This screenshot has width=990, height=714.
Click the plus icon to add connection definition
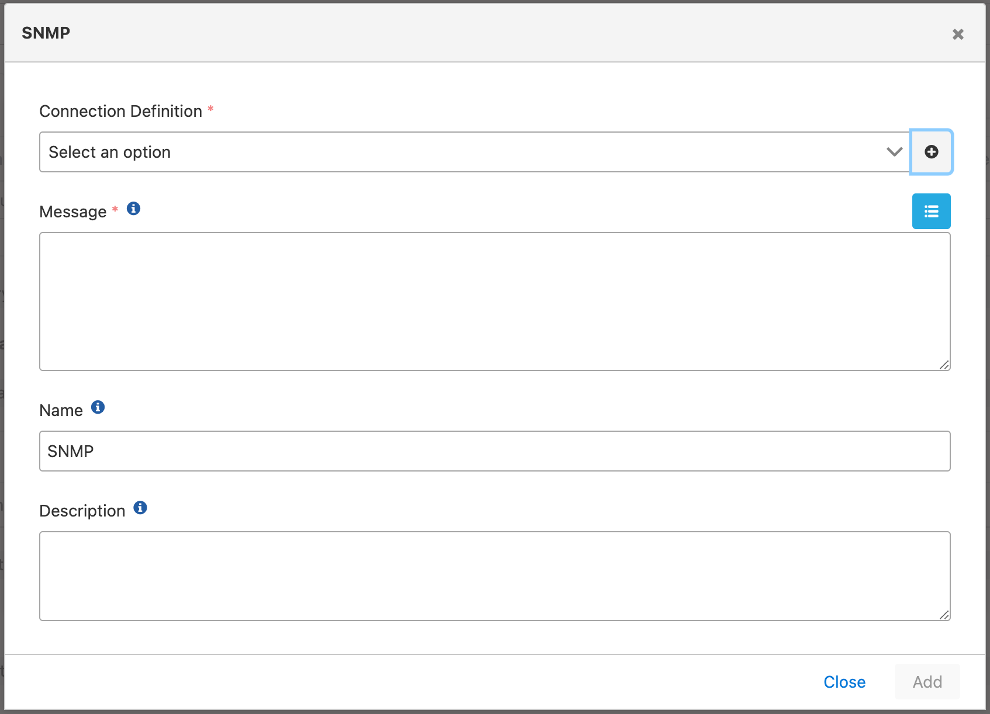click(x=932, y=152)
